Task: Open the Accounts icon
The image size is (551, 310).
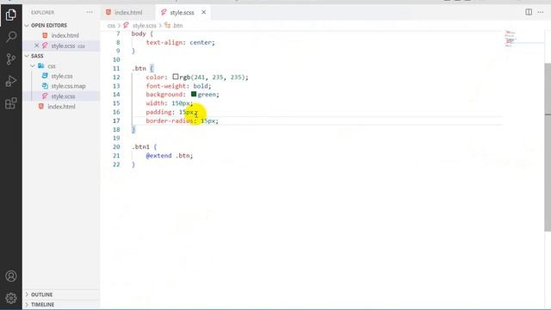Action: pyautogui.click(x=11, y=276)
